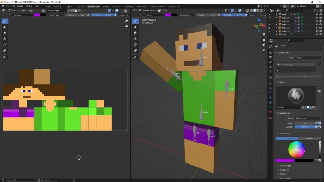The height and width of the screenshot is (182, 324).
Task: Select the Annotate tool in the Image Editor toolbar
Action: (4, 58)
